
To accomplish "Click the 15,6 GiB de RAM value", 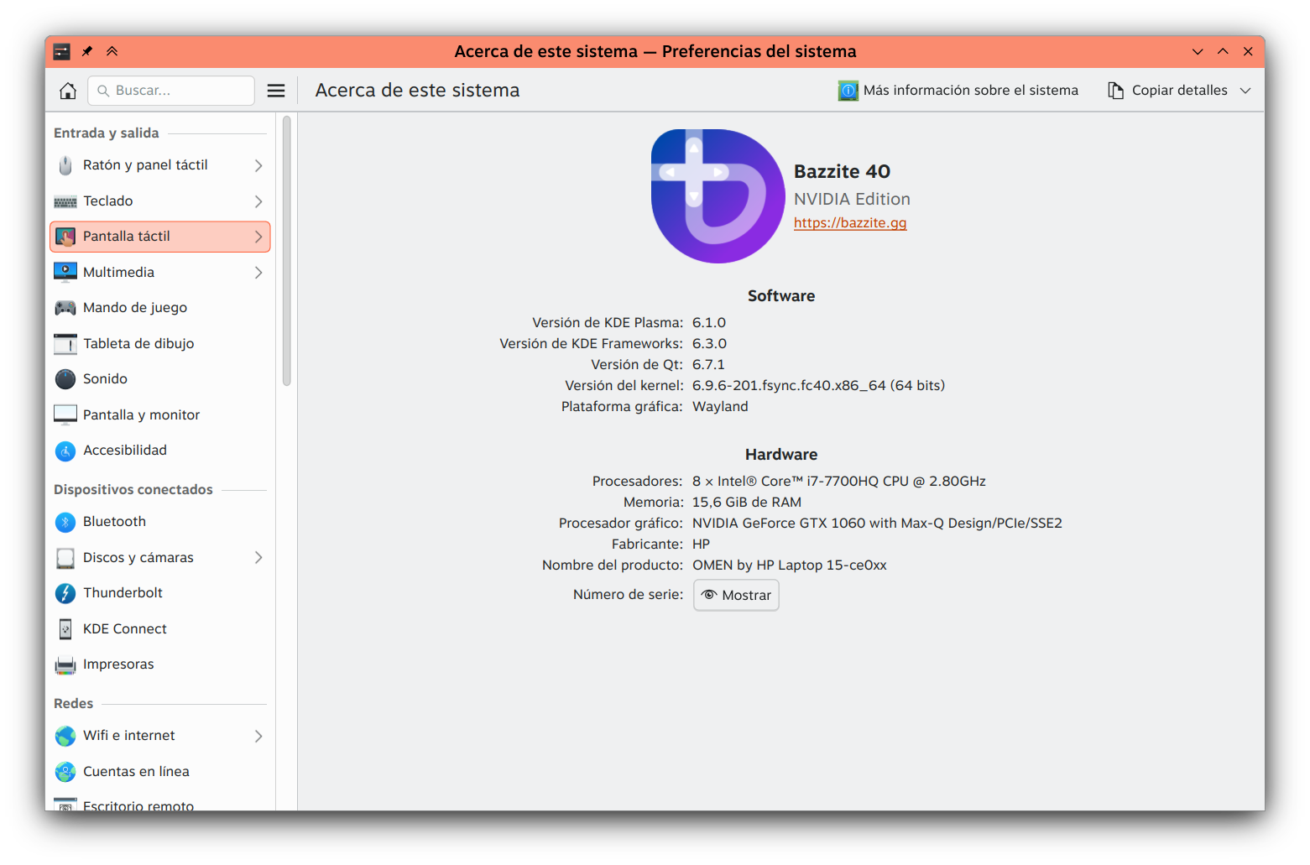I will tap(747, 503).
